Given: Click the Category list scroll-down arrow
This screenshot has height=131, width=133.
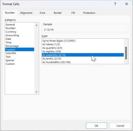Looking at the screenshot, I should coord(37,92).
